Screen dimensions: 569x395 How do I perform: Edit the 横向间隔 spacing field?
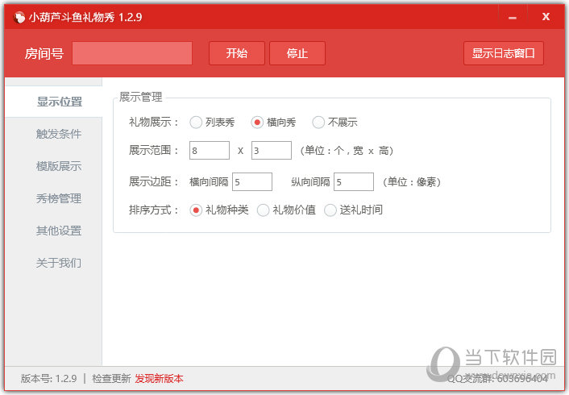coord(252,182)
